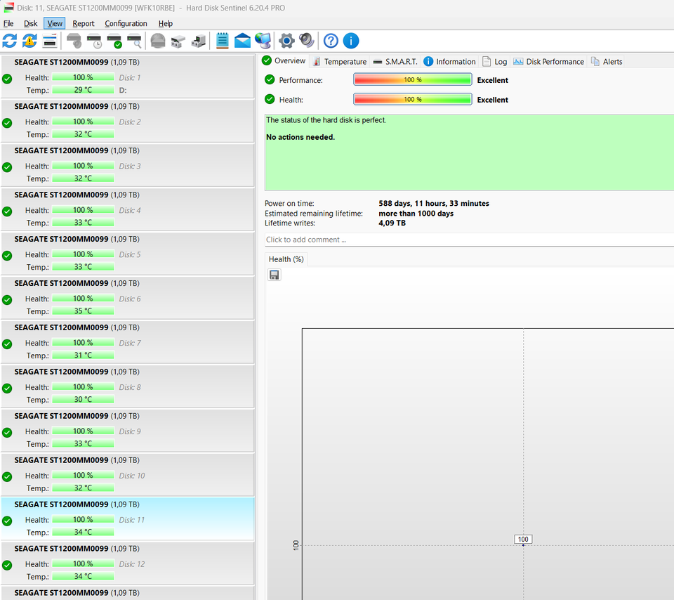Switch to the Disk Performance tab
The image size is (674, 600).
549,62
